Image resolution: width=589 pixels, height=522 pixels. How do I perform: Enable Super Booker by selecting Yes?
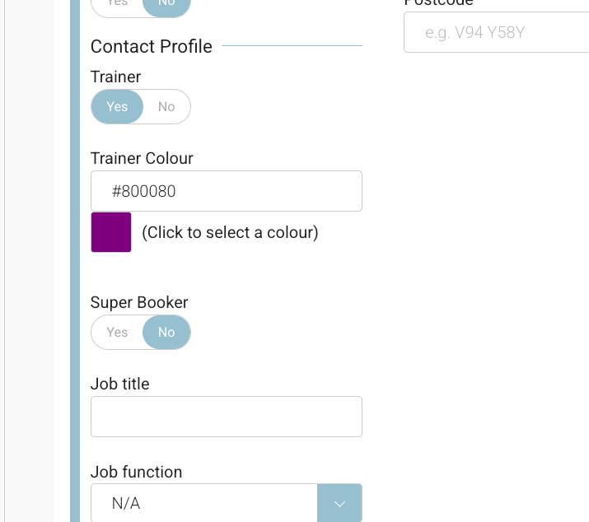[117, 333]
